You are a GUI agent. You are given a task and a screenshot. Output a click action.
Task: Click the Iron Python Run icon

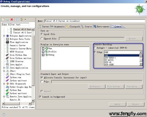point(7,55)
